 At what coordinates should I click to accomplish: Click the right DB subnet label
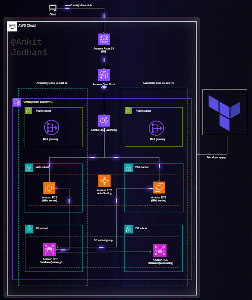click(141, 228)
